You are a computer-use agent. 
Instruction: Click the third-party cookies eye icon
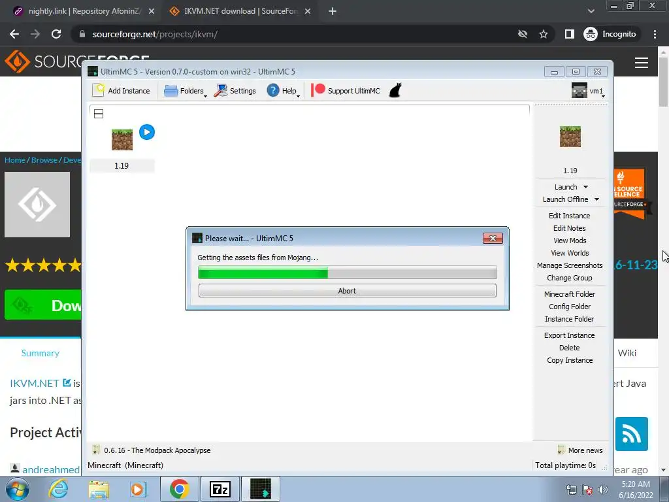click(522, 34)
